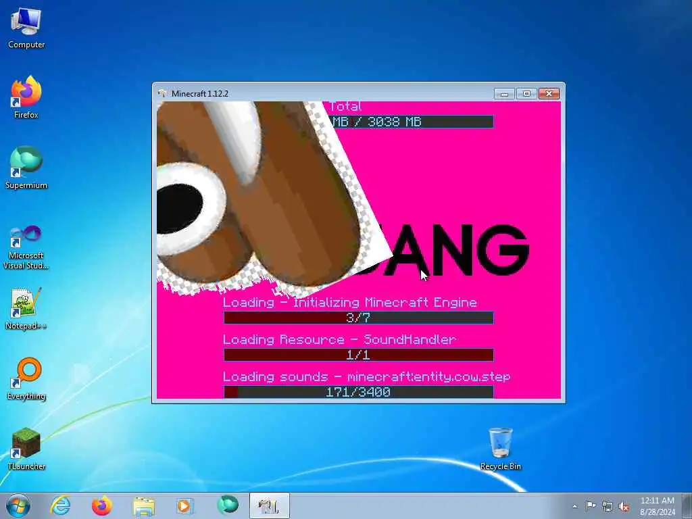Open the Action Center flag icon
The width and height of the screenshot is (692, 519).
pos(591,506)
